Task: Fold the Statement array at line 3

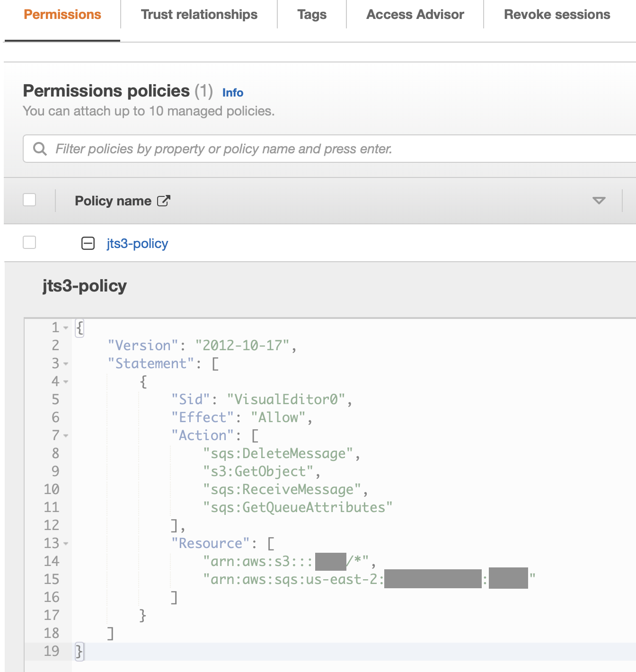Action: [x=66, y=363]
